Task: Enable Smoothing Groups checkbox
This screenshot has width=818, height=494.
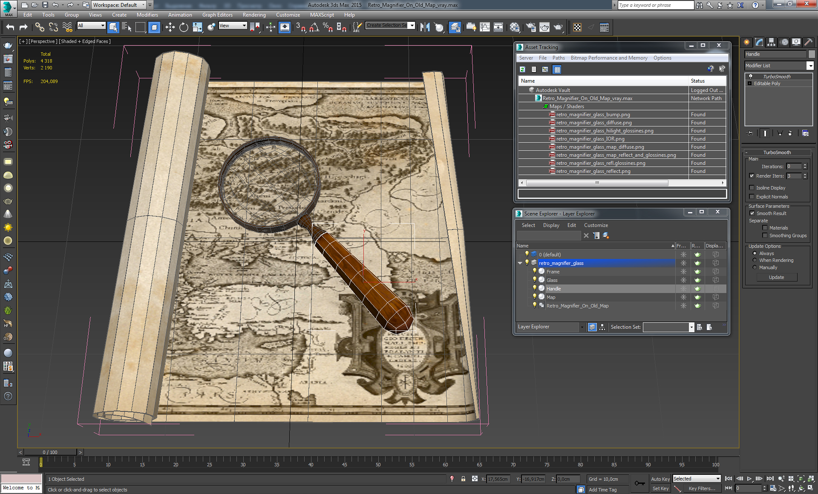Action: click(765, 236)
